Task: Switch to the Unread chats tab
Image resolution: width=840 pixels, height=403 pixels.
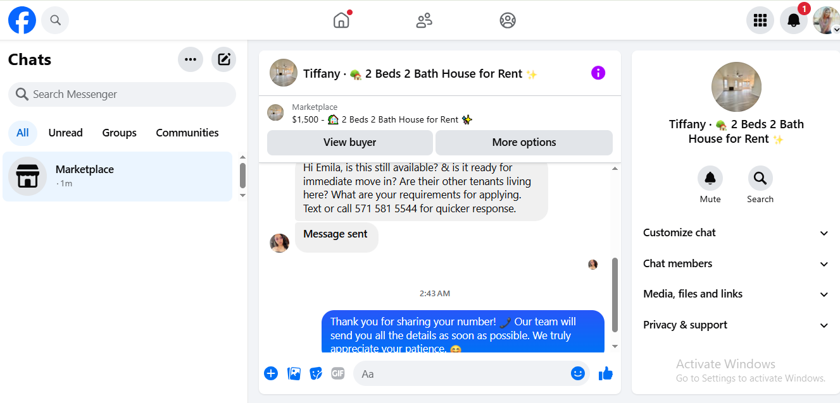Action: point(66,133)
